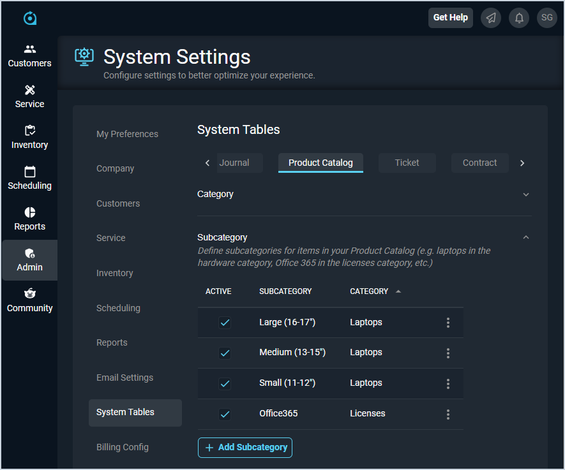Open options menu for Small (11-12") row
The image size is (565, 470).
coord(448,383)
